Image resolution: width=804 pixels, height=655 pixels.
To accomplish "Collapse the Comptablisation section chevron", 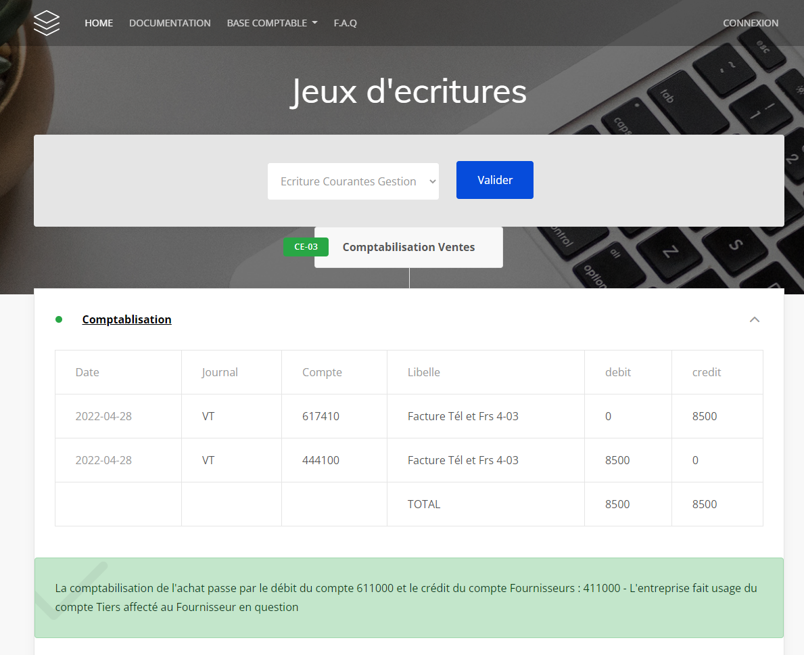I will [x=755, y=319].
